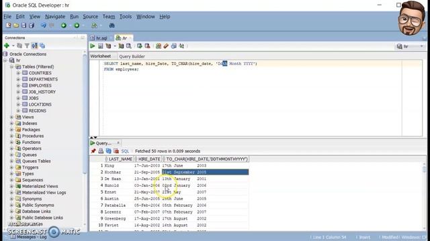The height and width of the screenshot is (241, 430).
Task: Click the New file icon in main toolbar
Action: 9,25
